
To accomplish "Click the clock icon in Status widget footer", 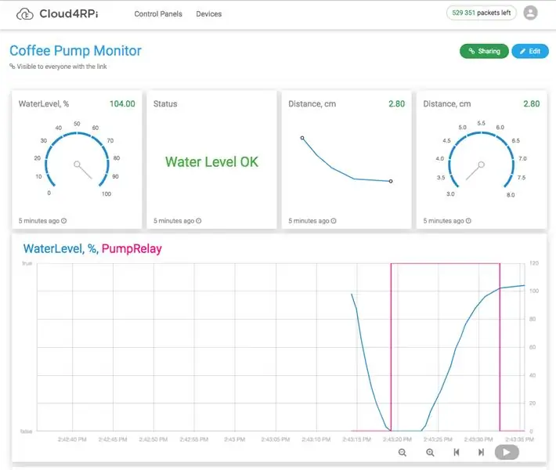I will tap(199, 221).
